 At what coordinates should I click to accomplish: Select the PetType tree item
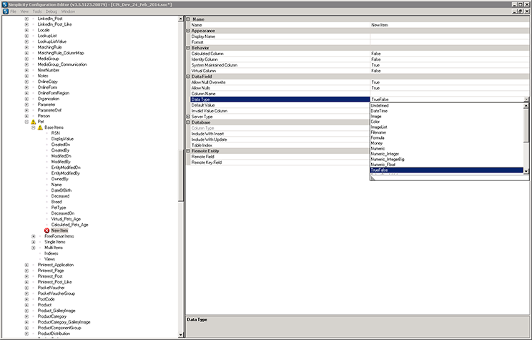[x=59, y=208]
